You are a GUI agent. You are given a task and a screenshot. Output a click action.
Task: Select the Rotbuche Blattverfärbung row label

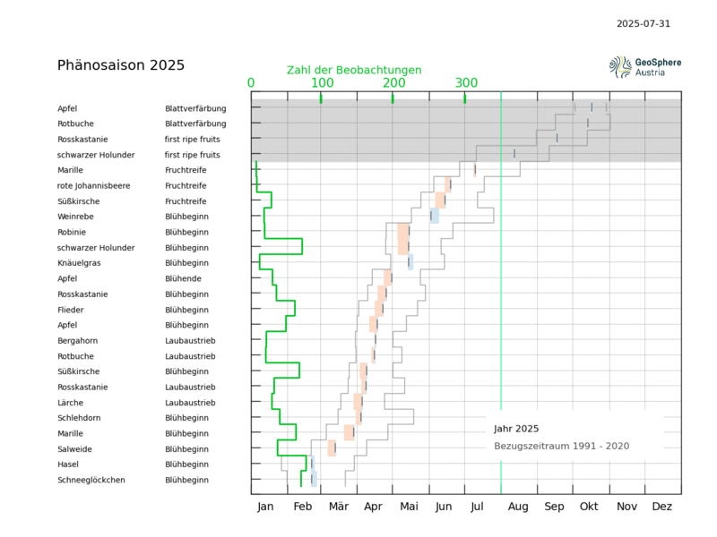pyautogui.click(x=142, y=124)
